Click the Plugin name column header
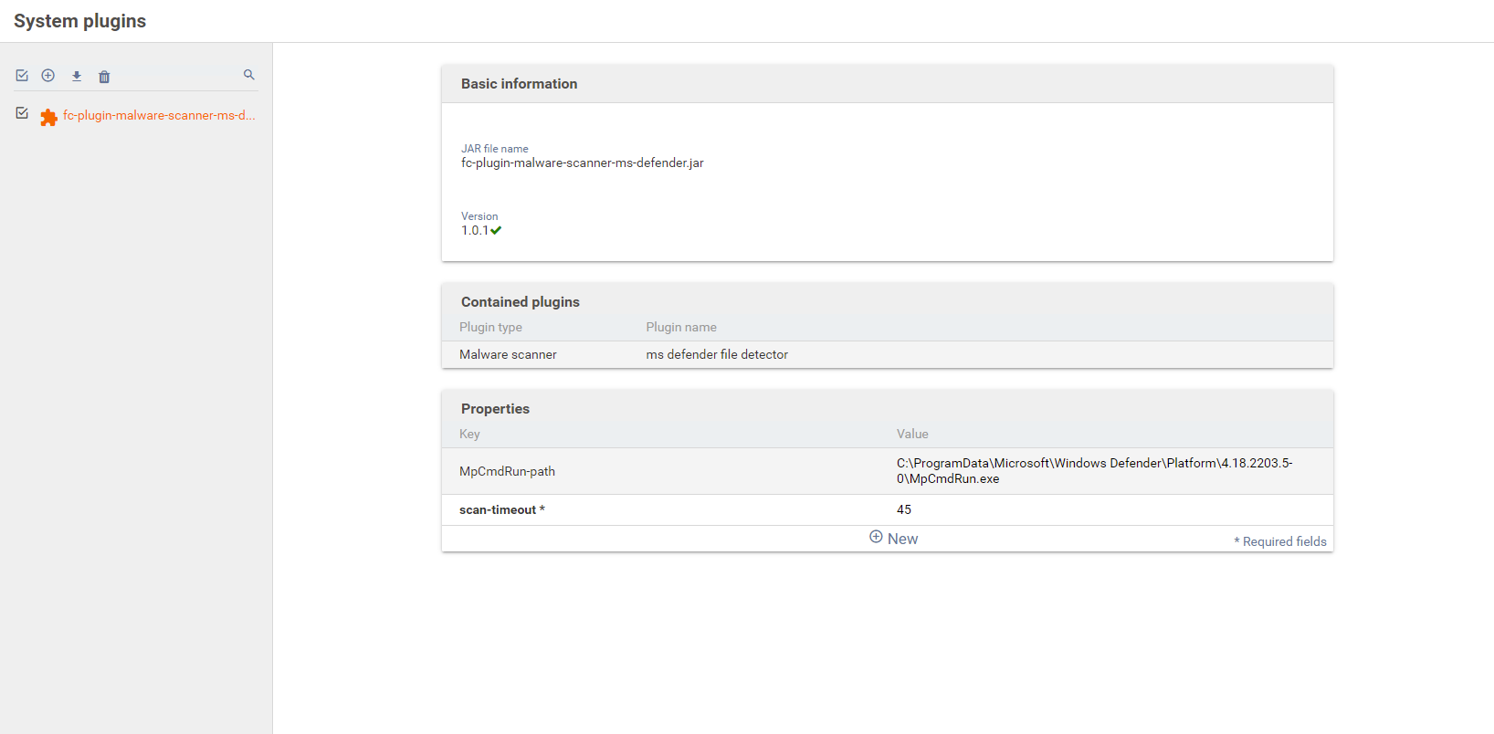The height and width of the screenshot is (734, 1494). [x=681, y=327]
